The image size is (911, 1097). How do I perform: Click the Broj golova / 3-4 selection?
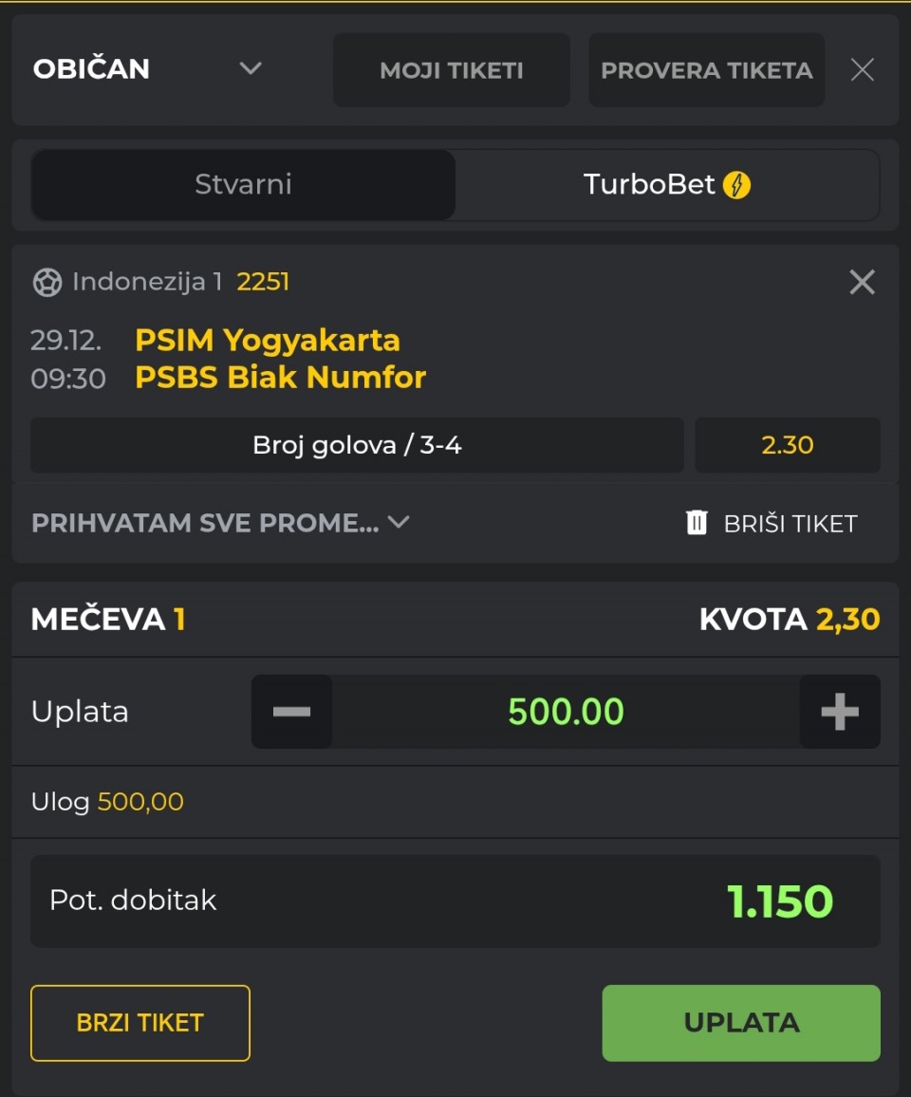coord(357,445)
